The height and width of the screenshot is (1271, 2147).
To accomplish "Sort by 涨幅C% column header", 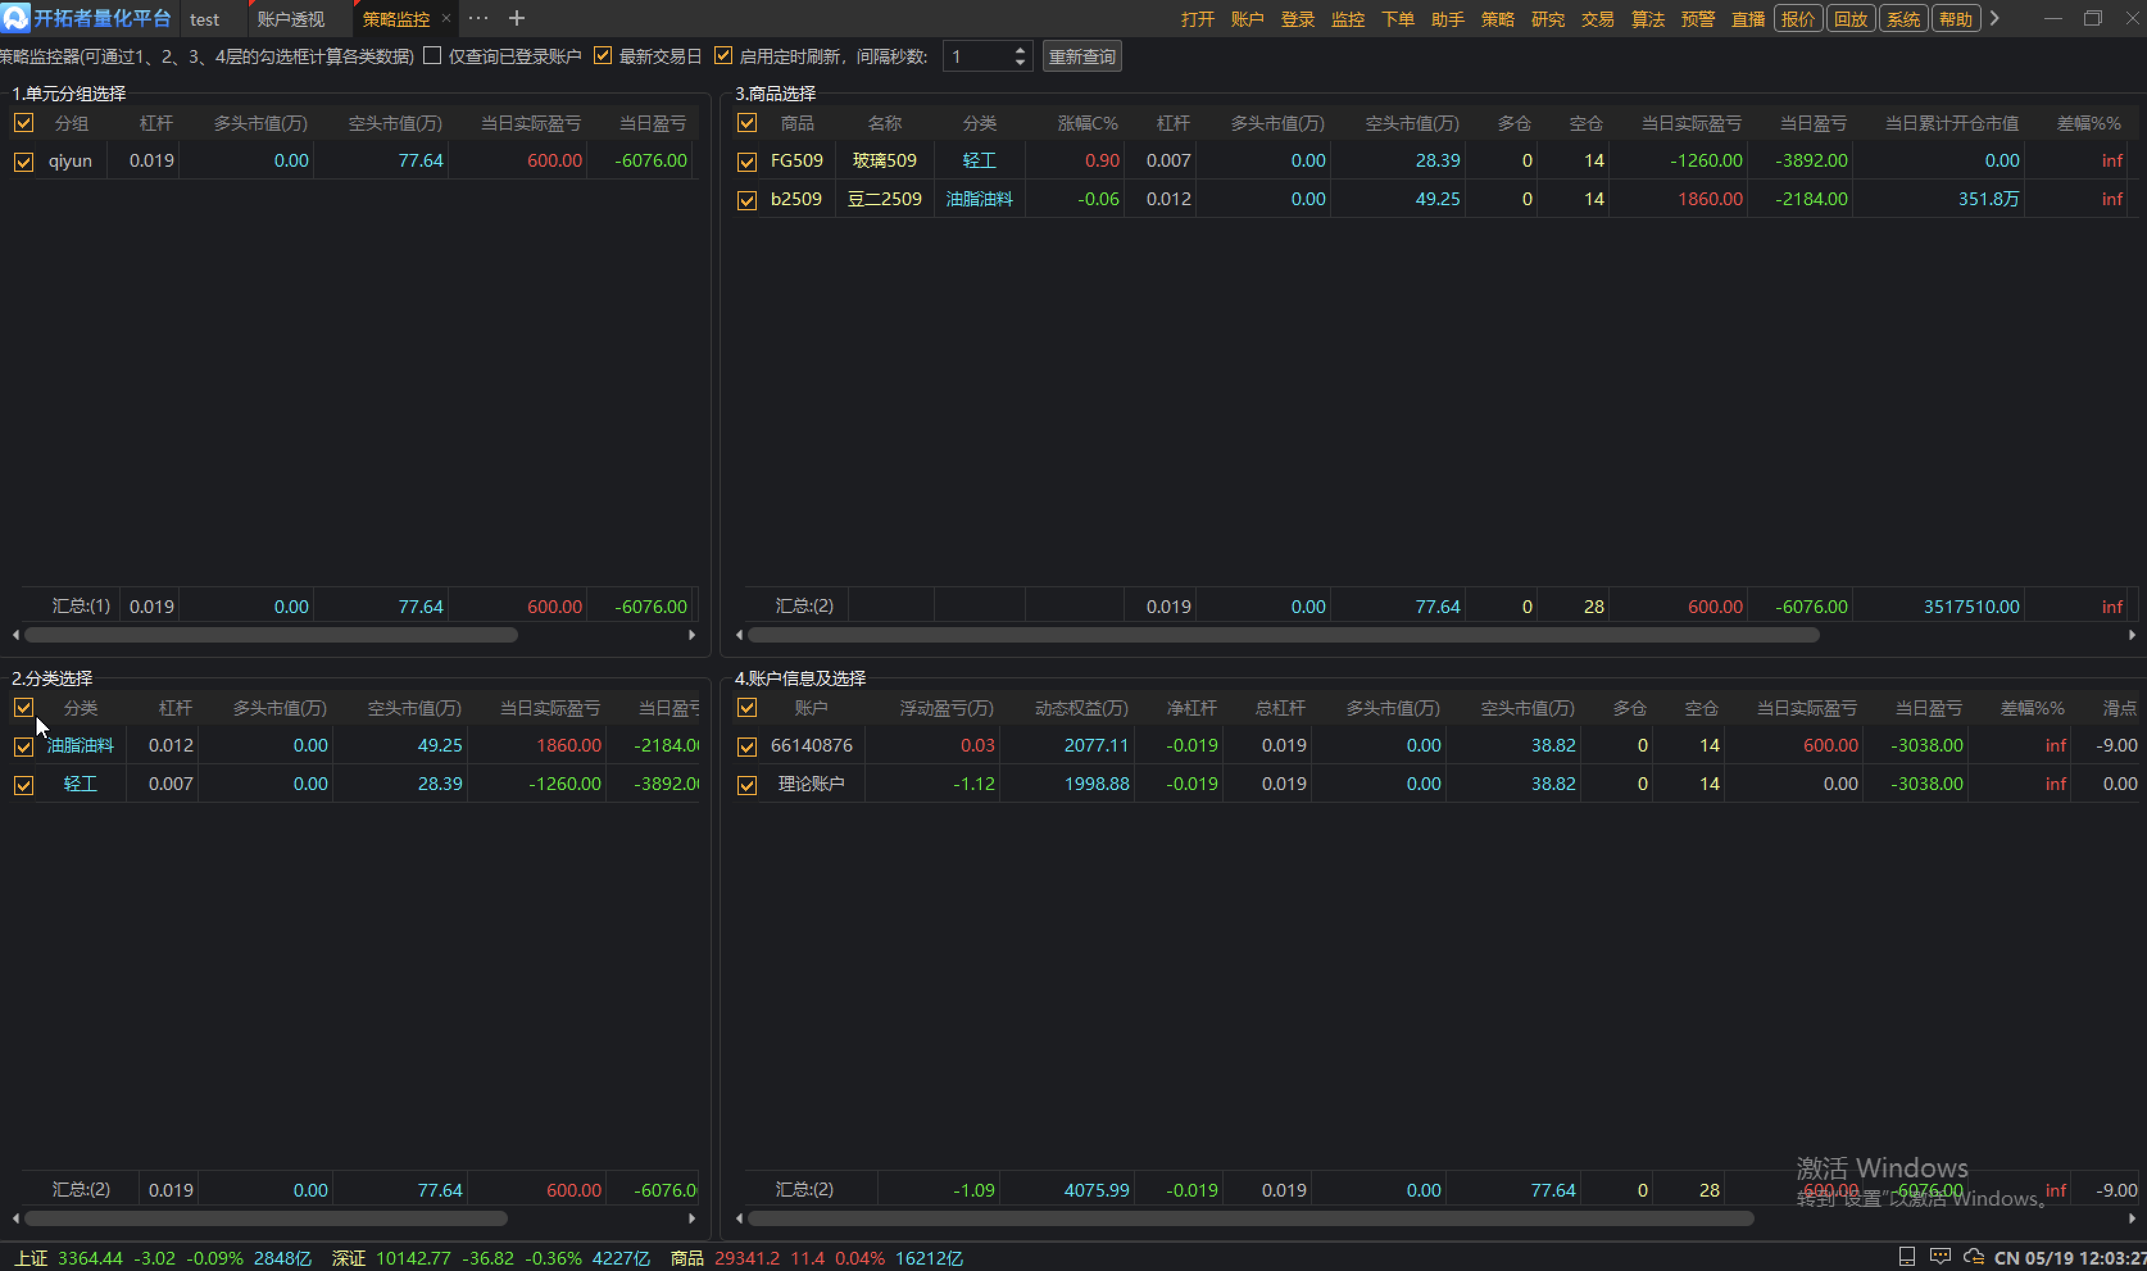I will (x=1087, y=123).
